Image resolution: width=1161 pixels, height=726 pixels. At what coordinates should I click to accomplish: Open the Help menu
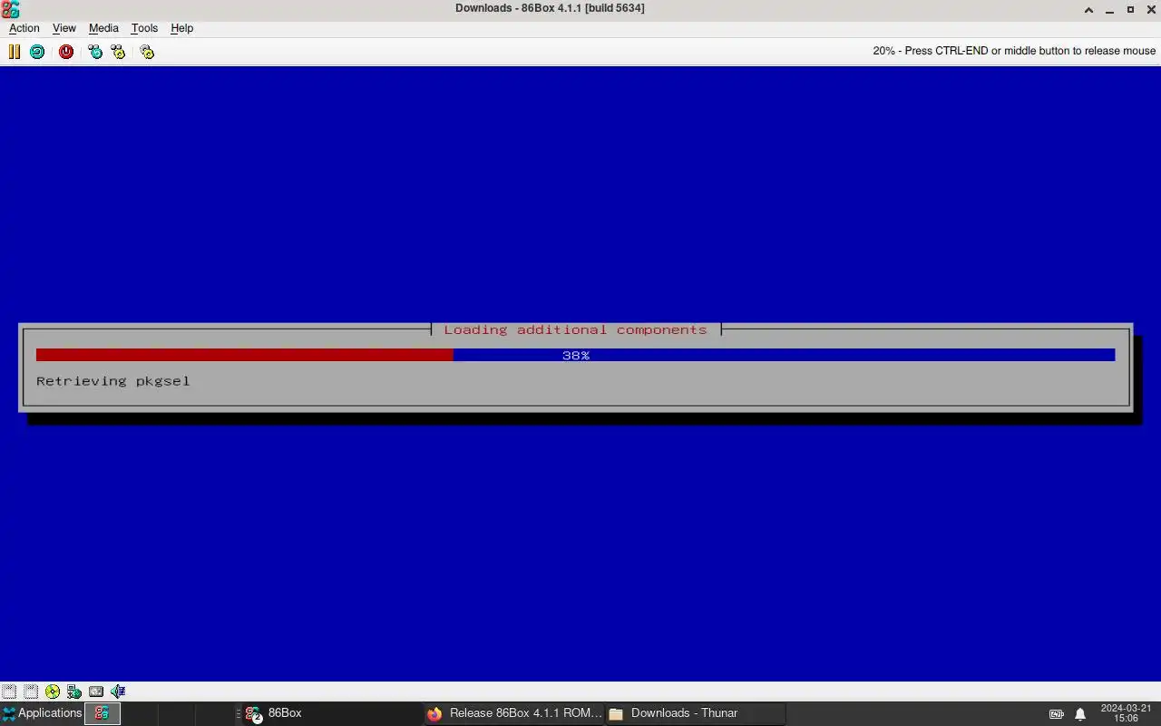pyautogui.click(x=182, y=28)
